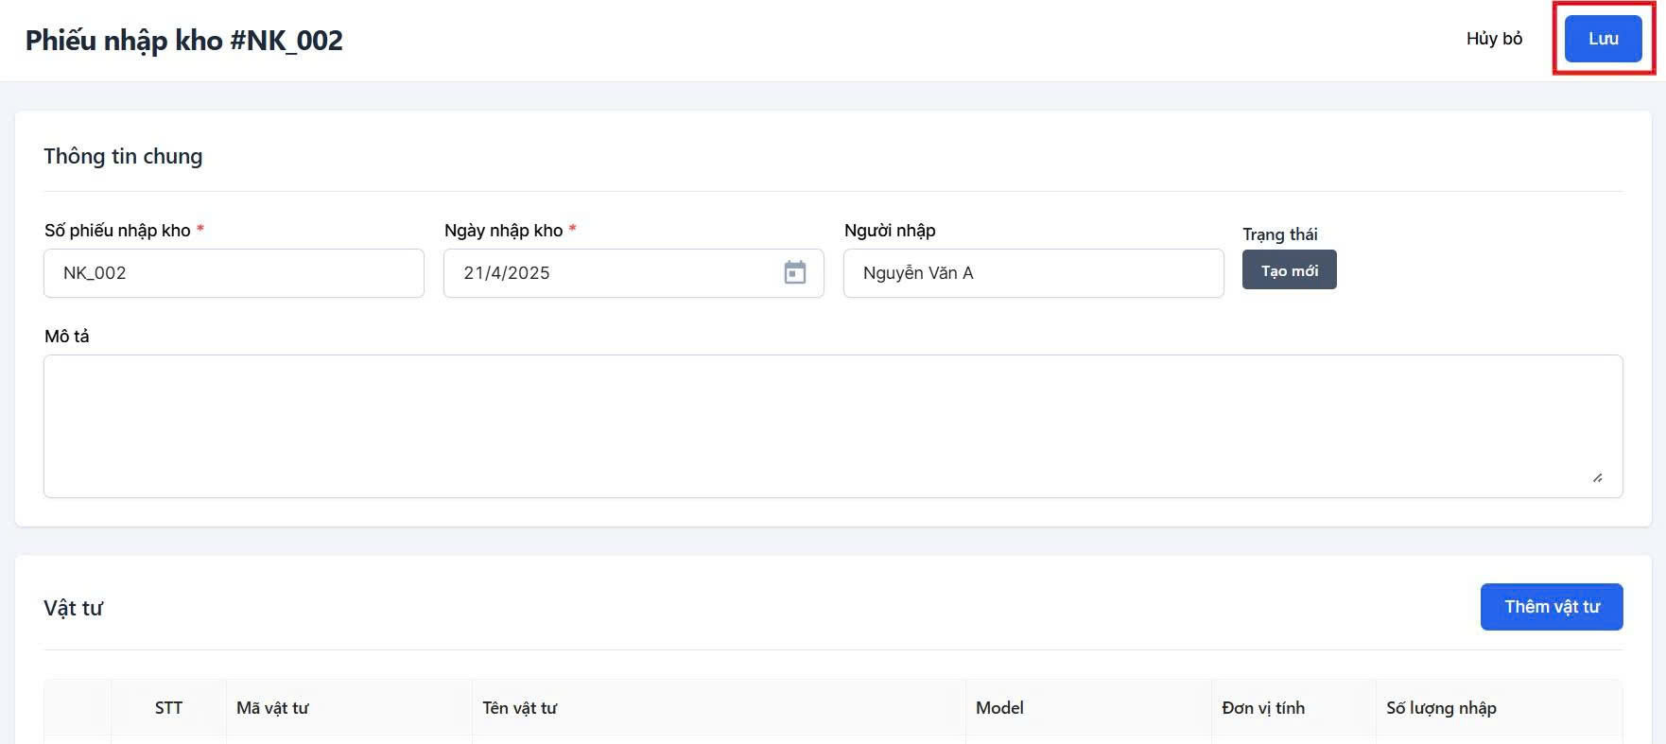Select the Đơn vị tính column header
The width and height of the screenshot is (1666, 744).
point(1262,708)
